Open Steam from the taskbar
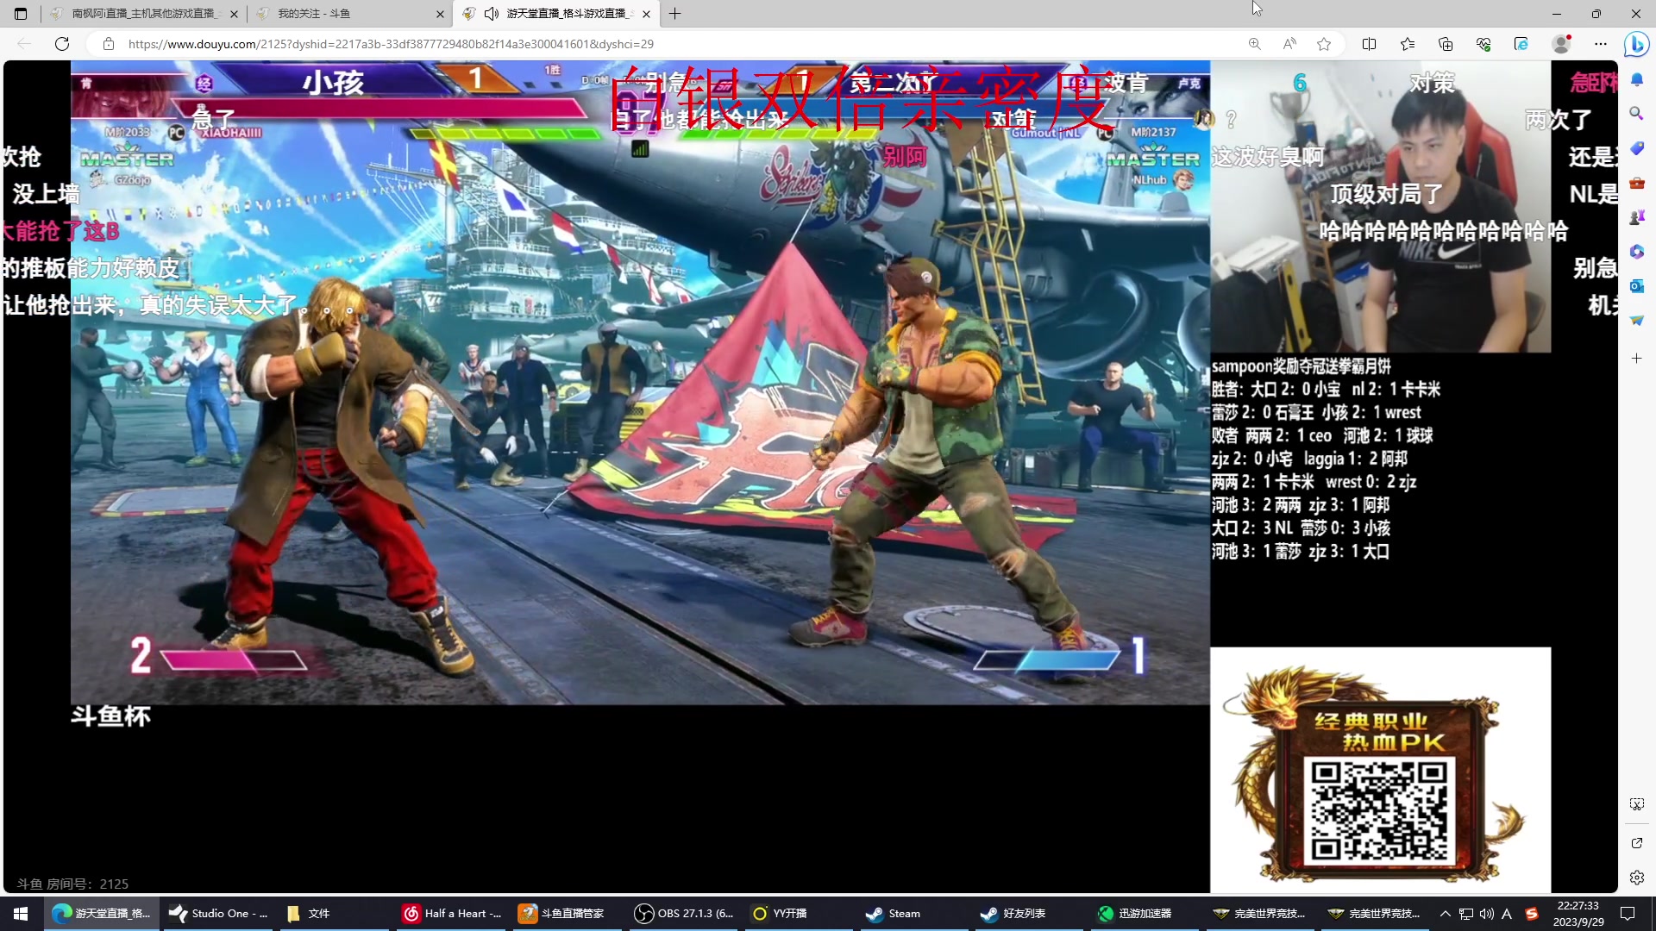Image resolution: width=1656 pixels, height=931 pixels. [916, 914]
